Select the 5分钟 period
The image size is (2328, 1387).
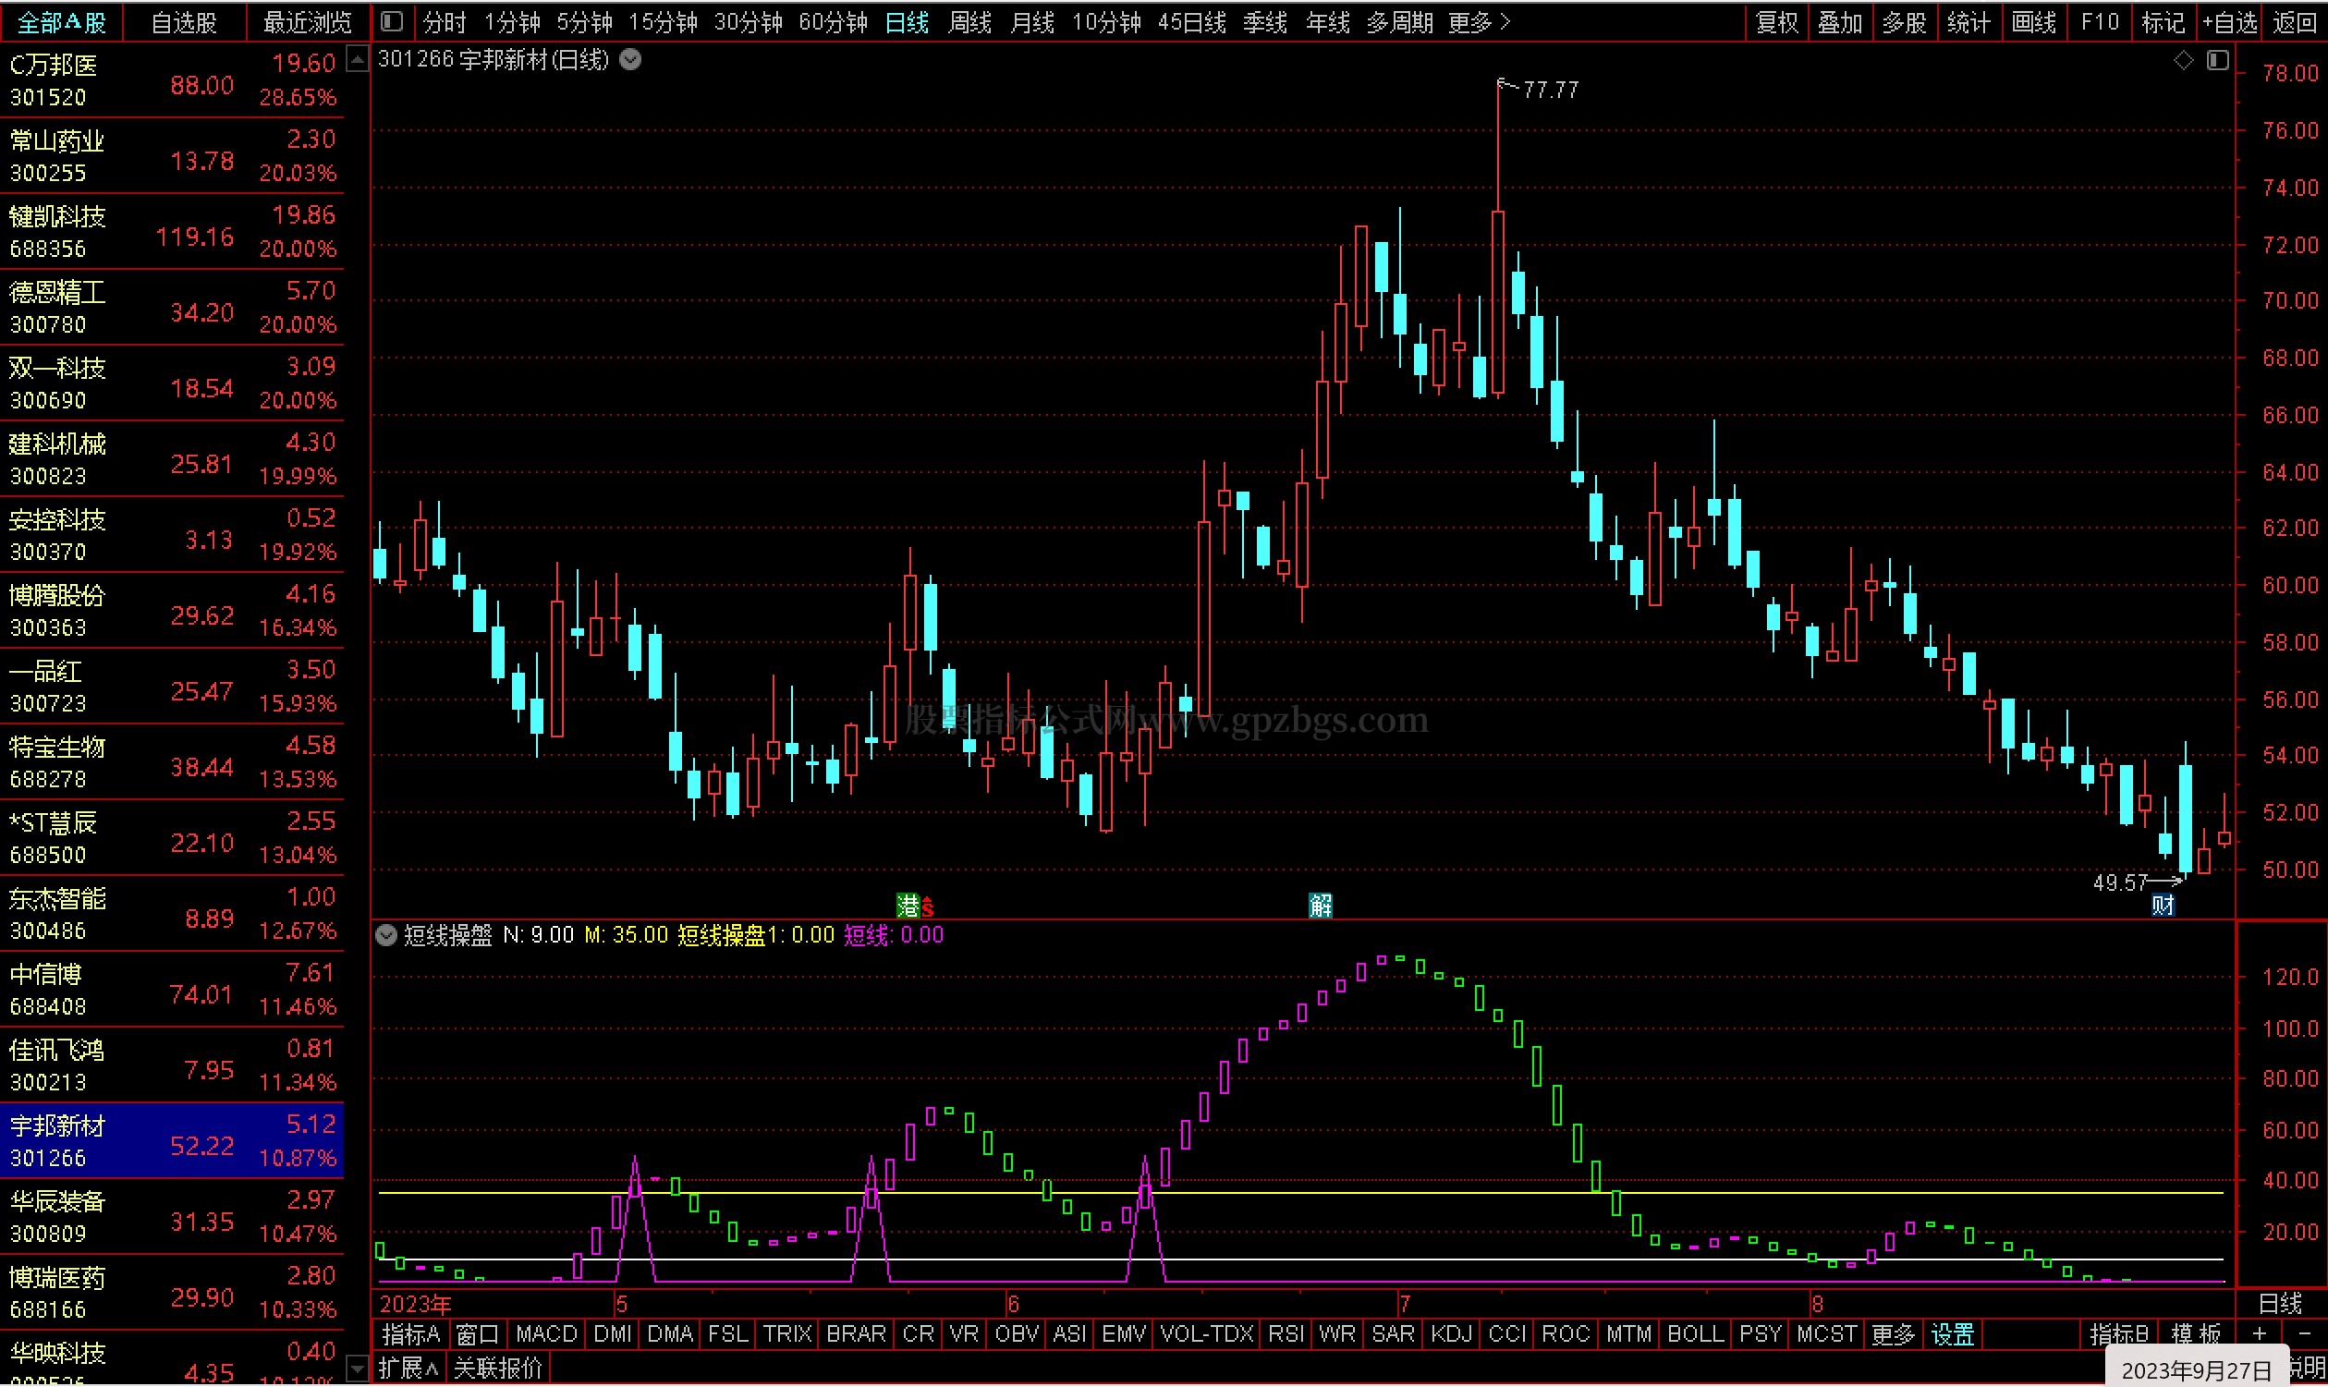pyautogui.click(x=584, y=21)
